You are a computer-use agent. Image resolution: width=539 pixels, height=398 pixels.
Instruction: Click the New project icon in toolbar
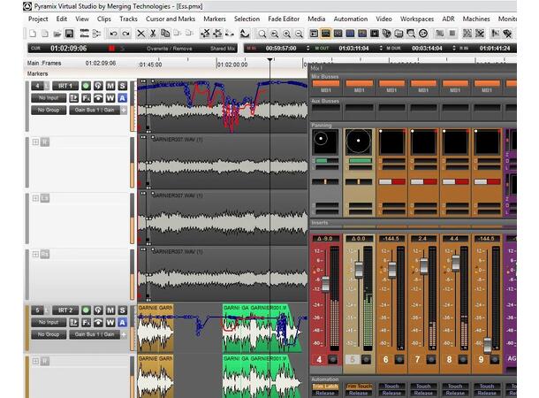[33, 34]
